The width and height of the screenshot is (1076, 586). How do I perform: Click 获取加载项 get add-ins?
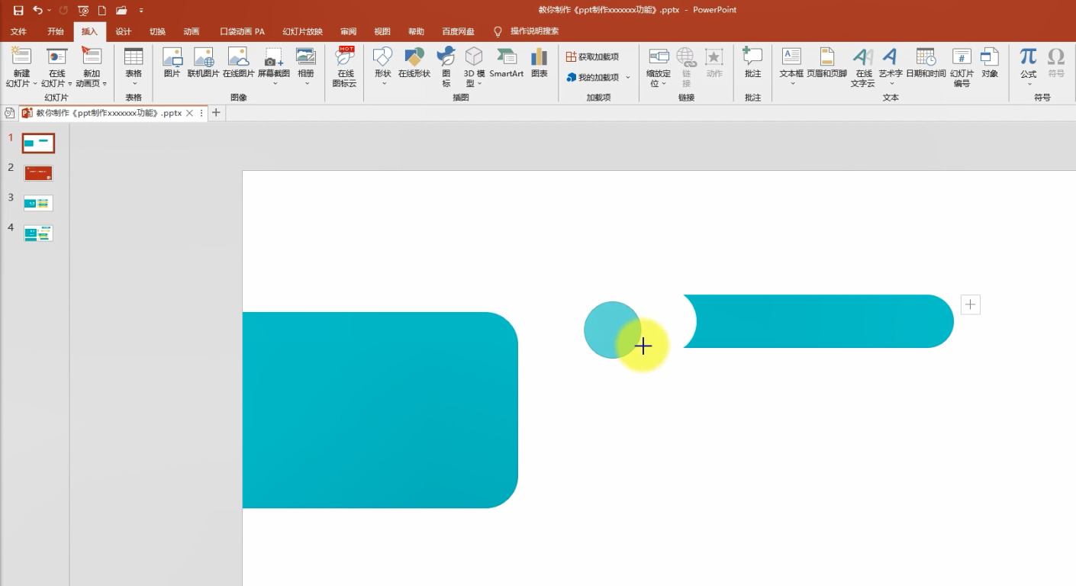593,56
